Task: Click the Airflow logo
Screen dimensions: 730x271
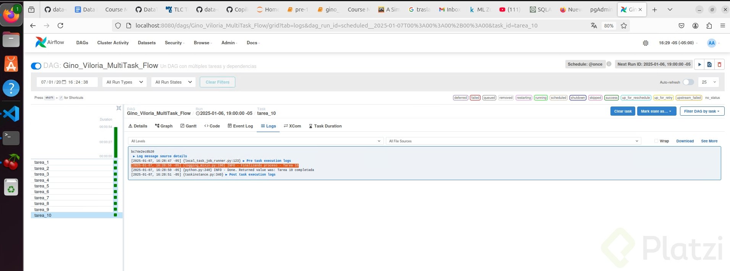Action: [x=50, y=42]
